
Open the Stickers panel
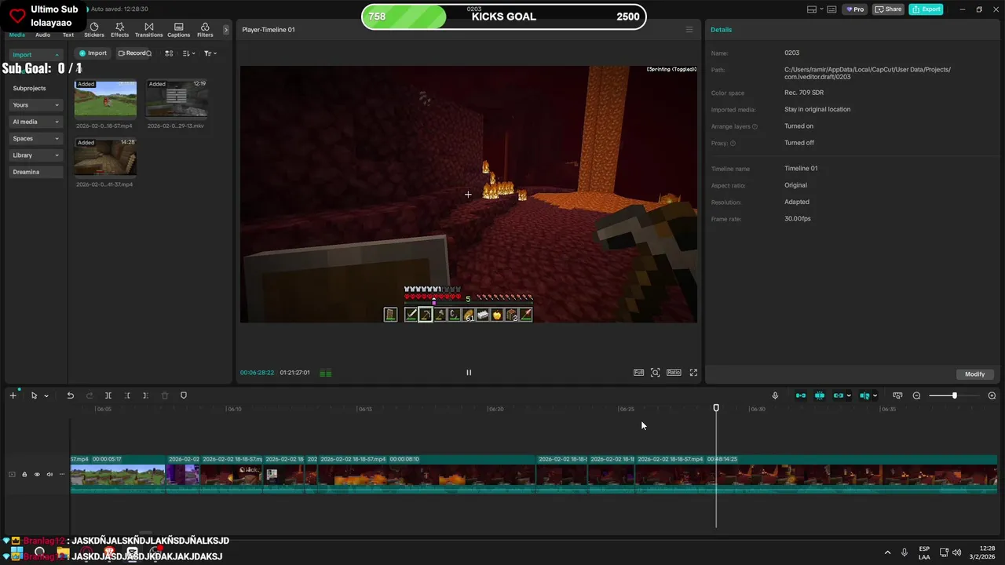coord(94,30)
